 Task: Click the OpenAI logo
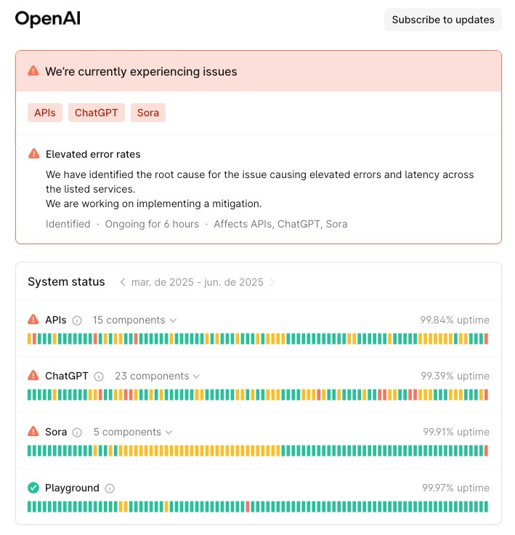tap(48, 20)
